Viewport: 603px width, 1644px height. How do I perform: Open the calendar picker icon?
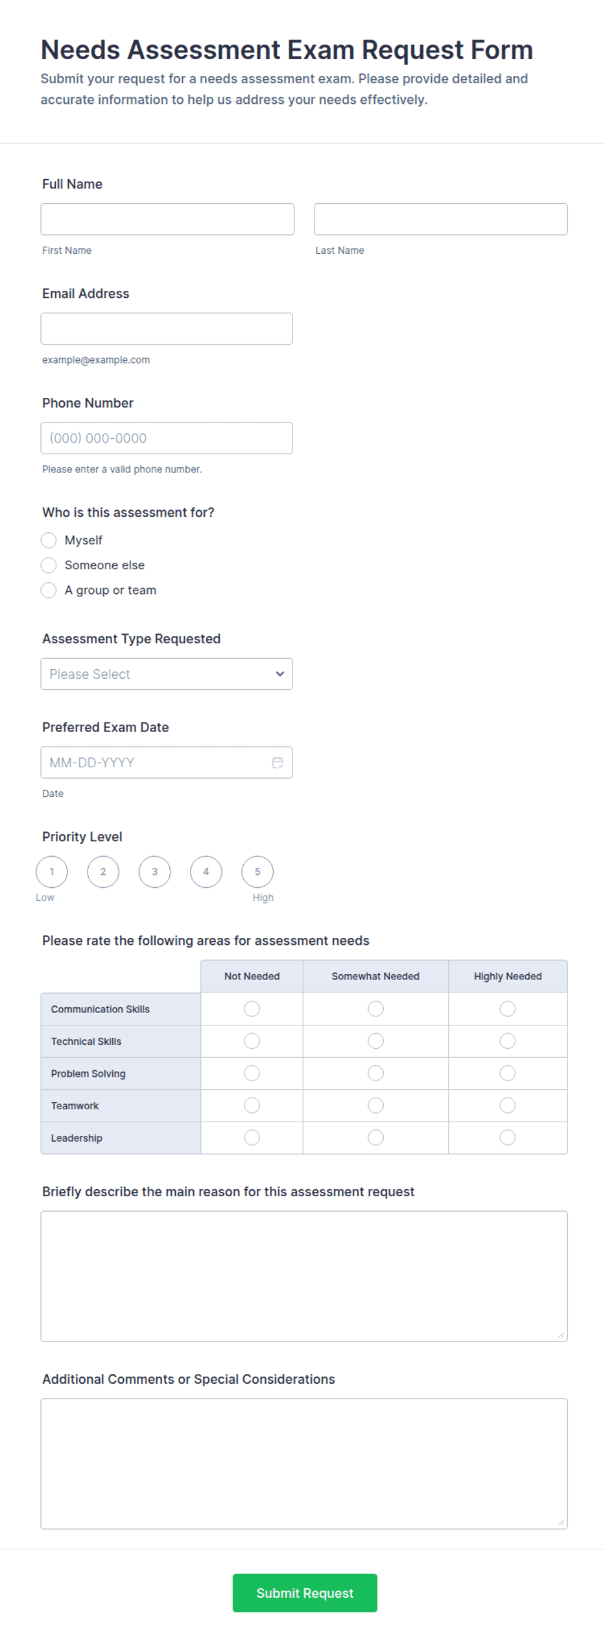(278, 763)
